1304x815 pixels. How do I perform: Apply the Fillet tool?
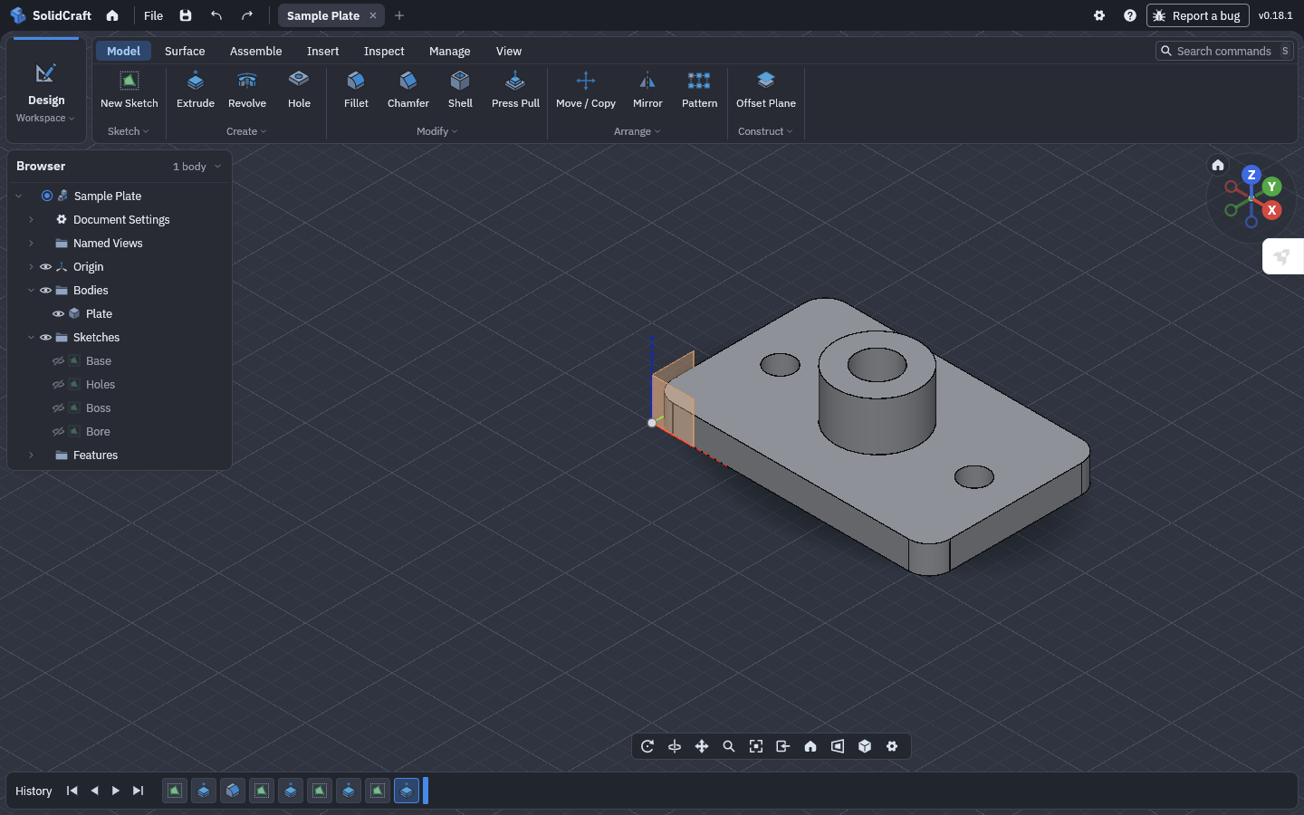pos(356,91)
